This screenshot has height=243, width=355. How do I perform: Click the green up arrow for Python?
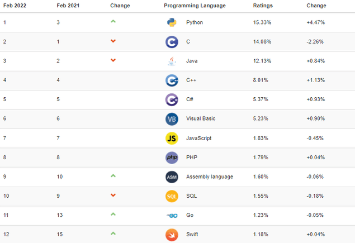(x=113, y=21)
